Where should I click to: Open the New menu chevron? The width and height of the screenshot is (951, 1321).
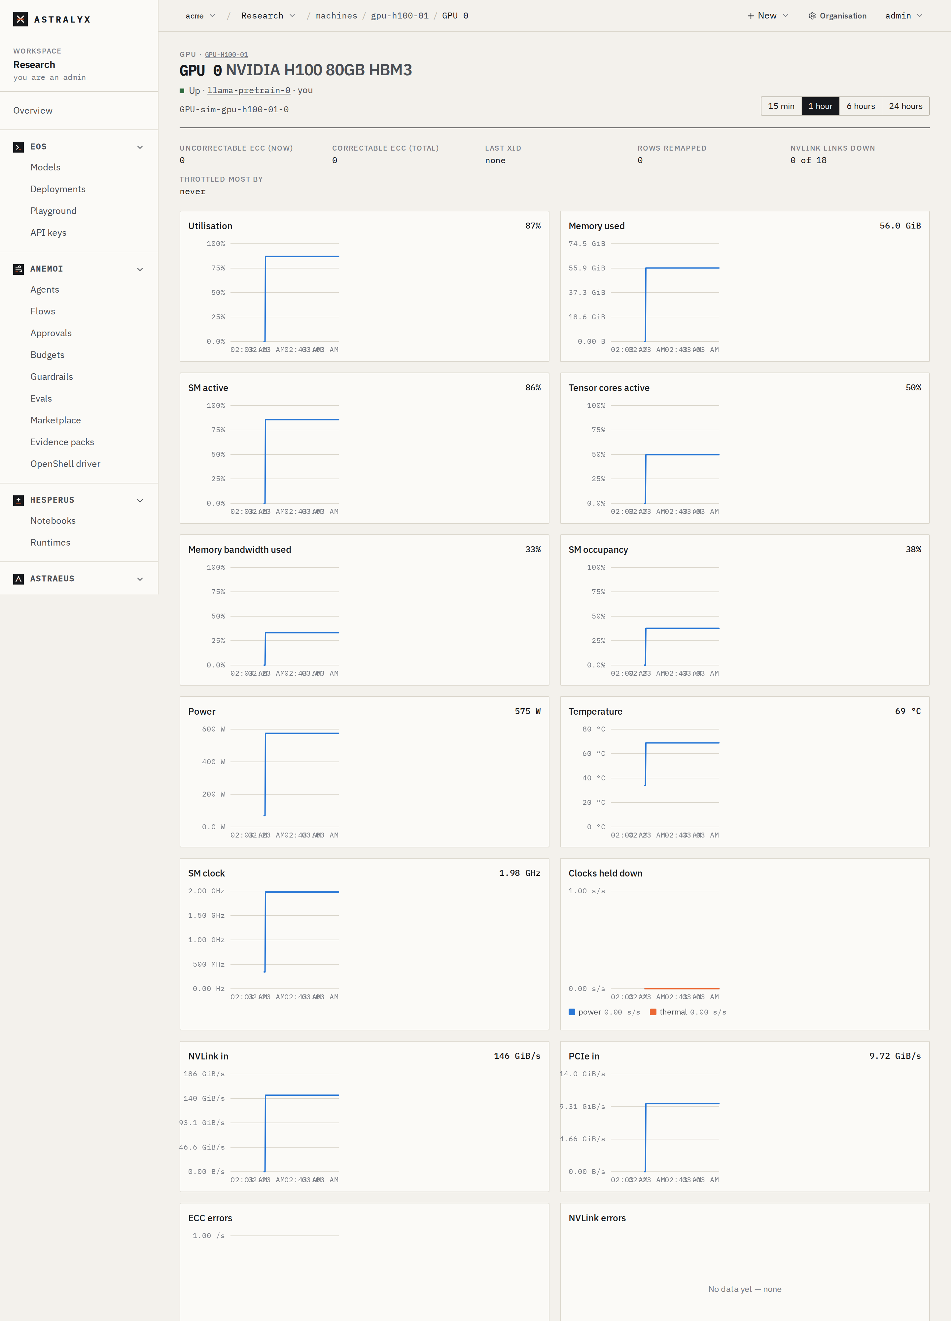click(x=786, y=16)
